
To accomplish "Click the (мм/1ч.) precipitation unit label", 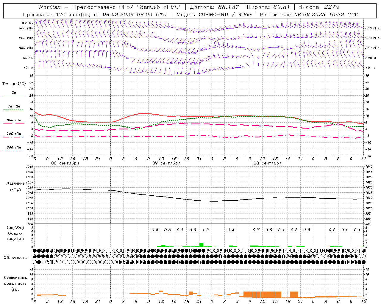I will (15, 239).
